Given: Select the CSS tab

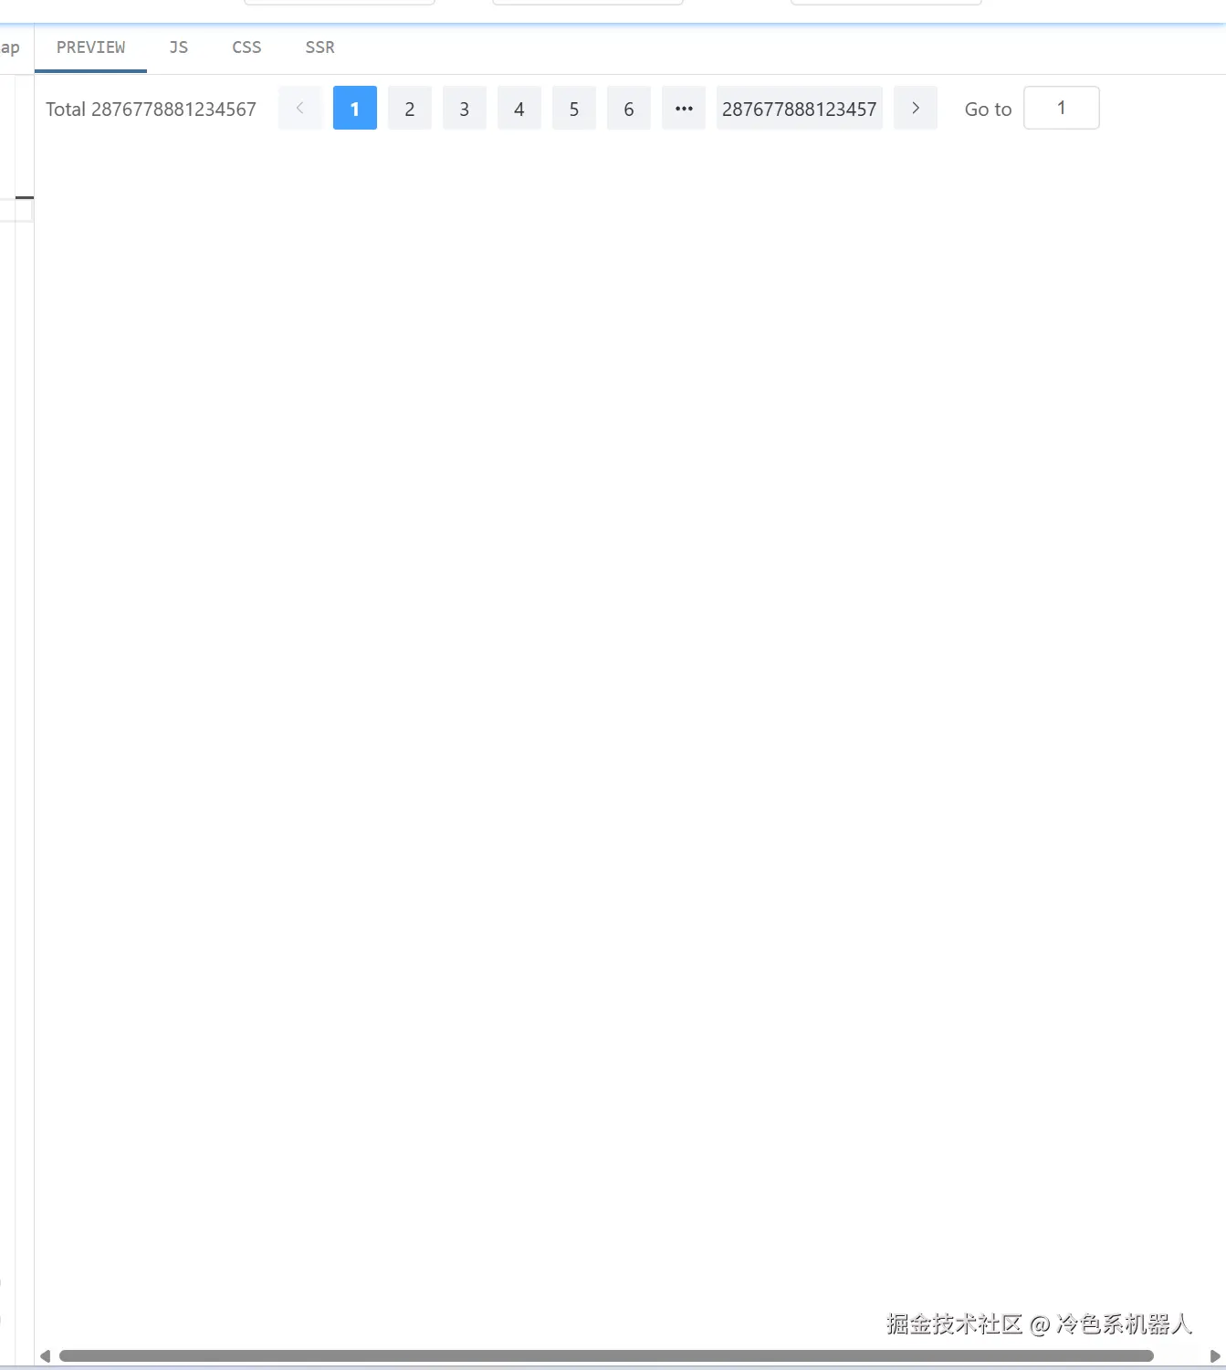Looking at the screenshot, I should coord(246,47).
